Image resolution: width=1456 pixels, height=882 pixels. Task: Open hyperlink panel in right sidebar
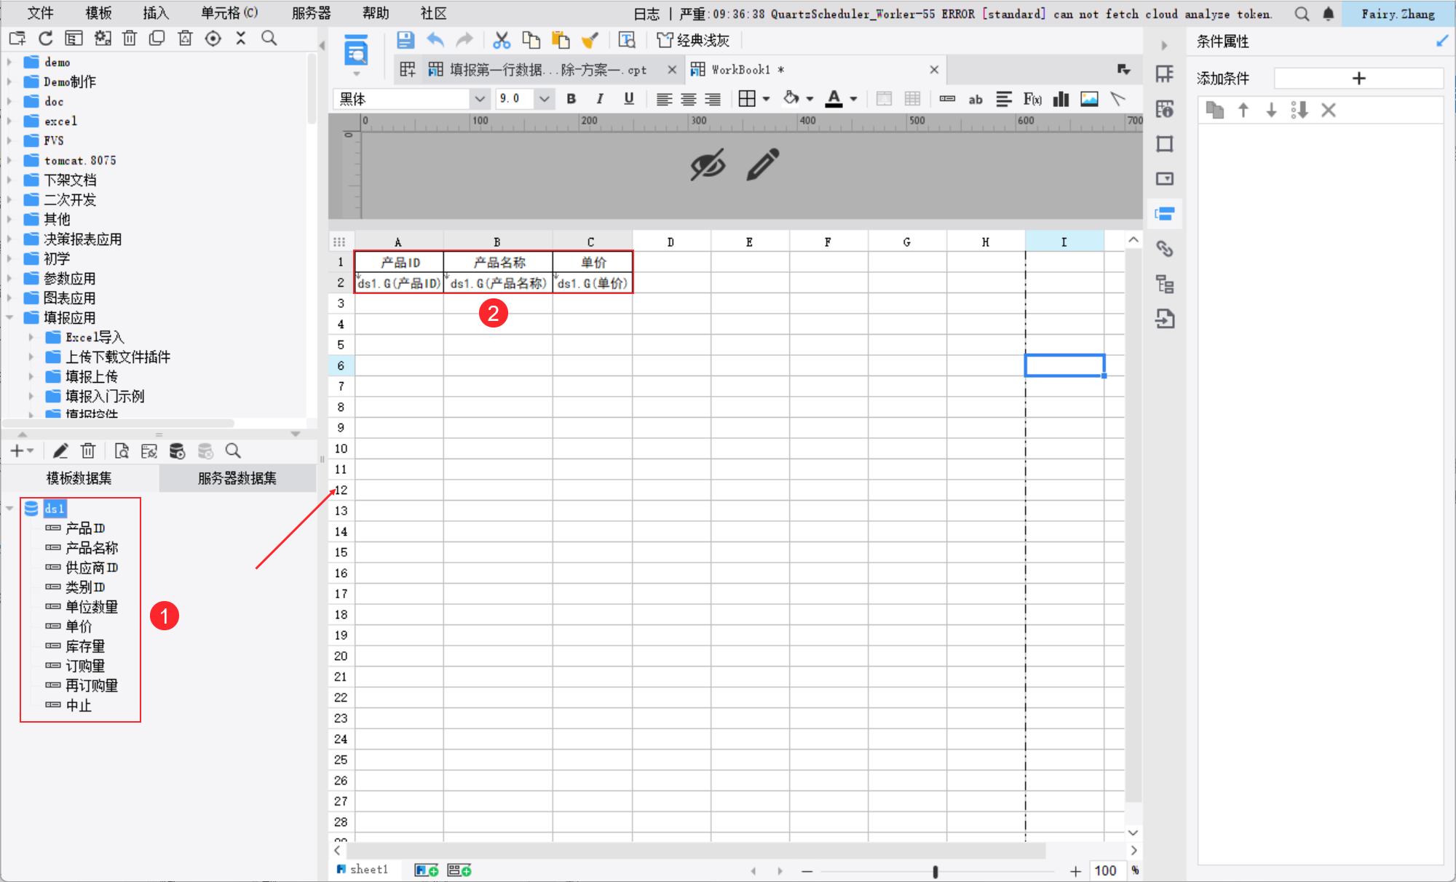1165,249
